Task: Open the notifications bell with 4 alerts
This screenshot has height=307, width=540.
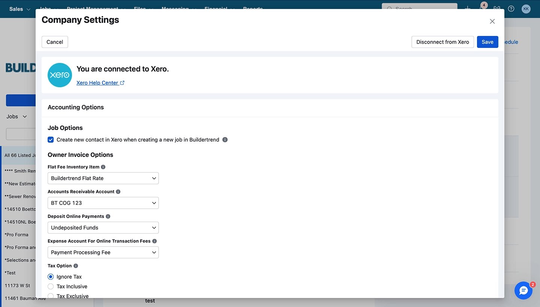Action: (482, 9)
